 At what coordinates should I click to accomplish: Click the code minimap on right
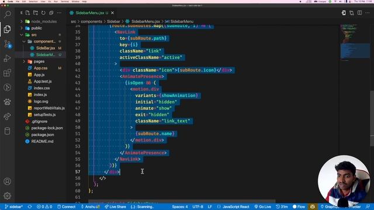click(355, 43)
